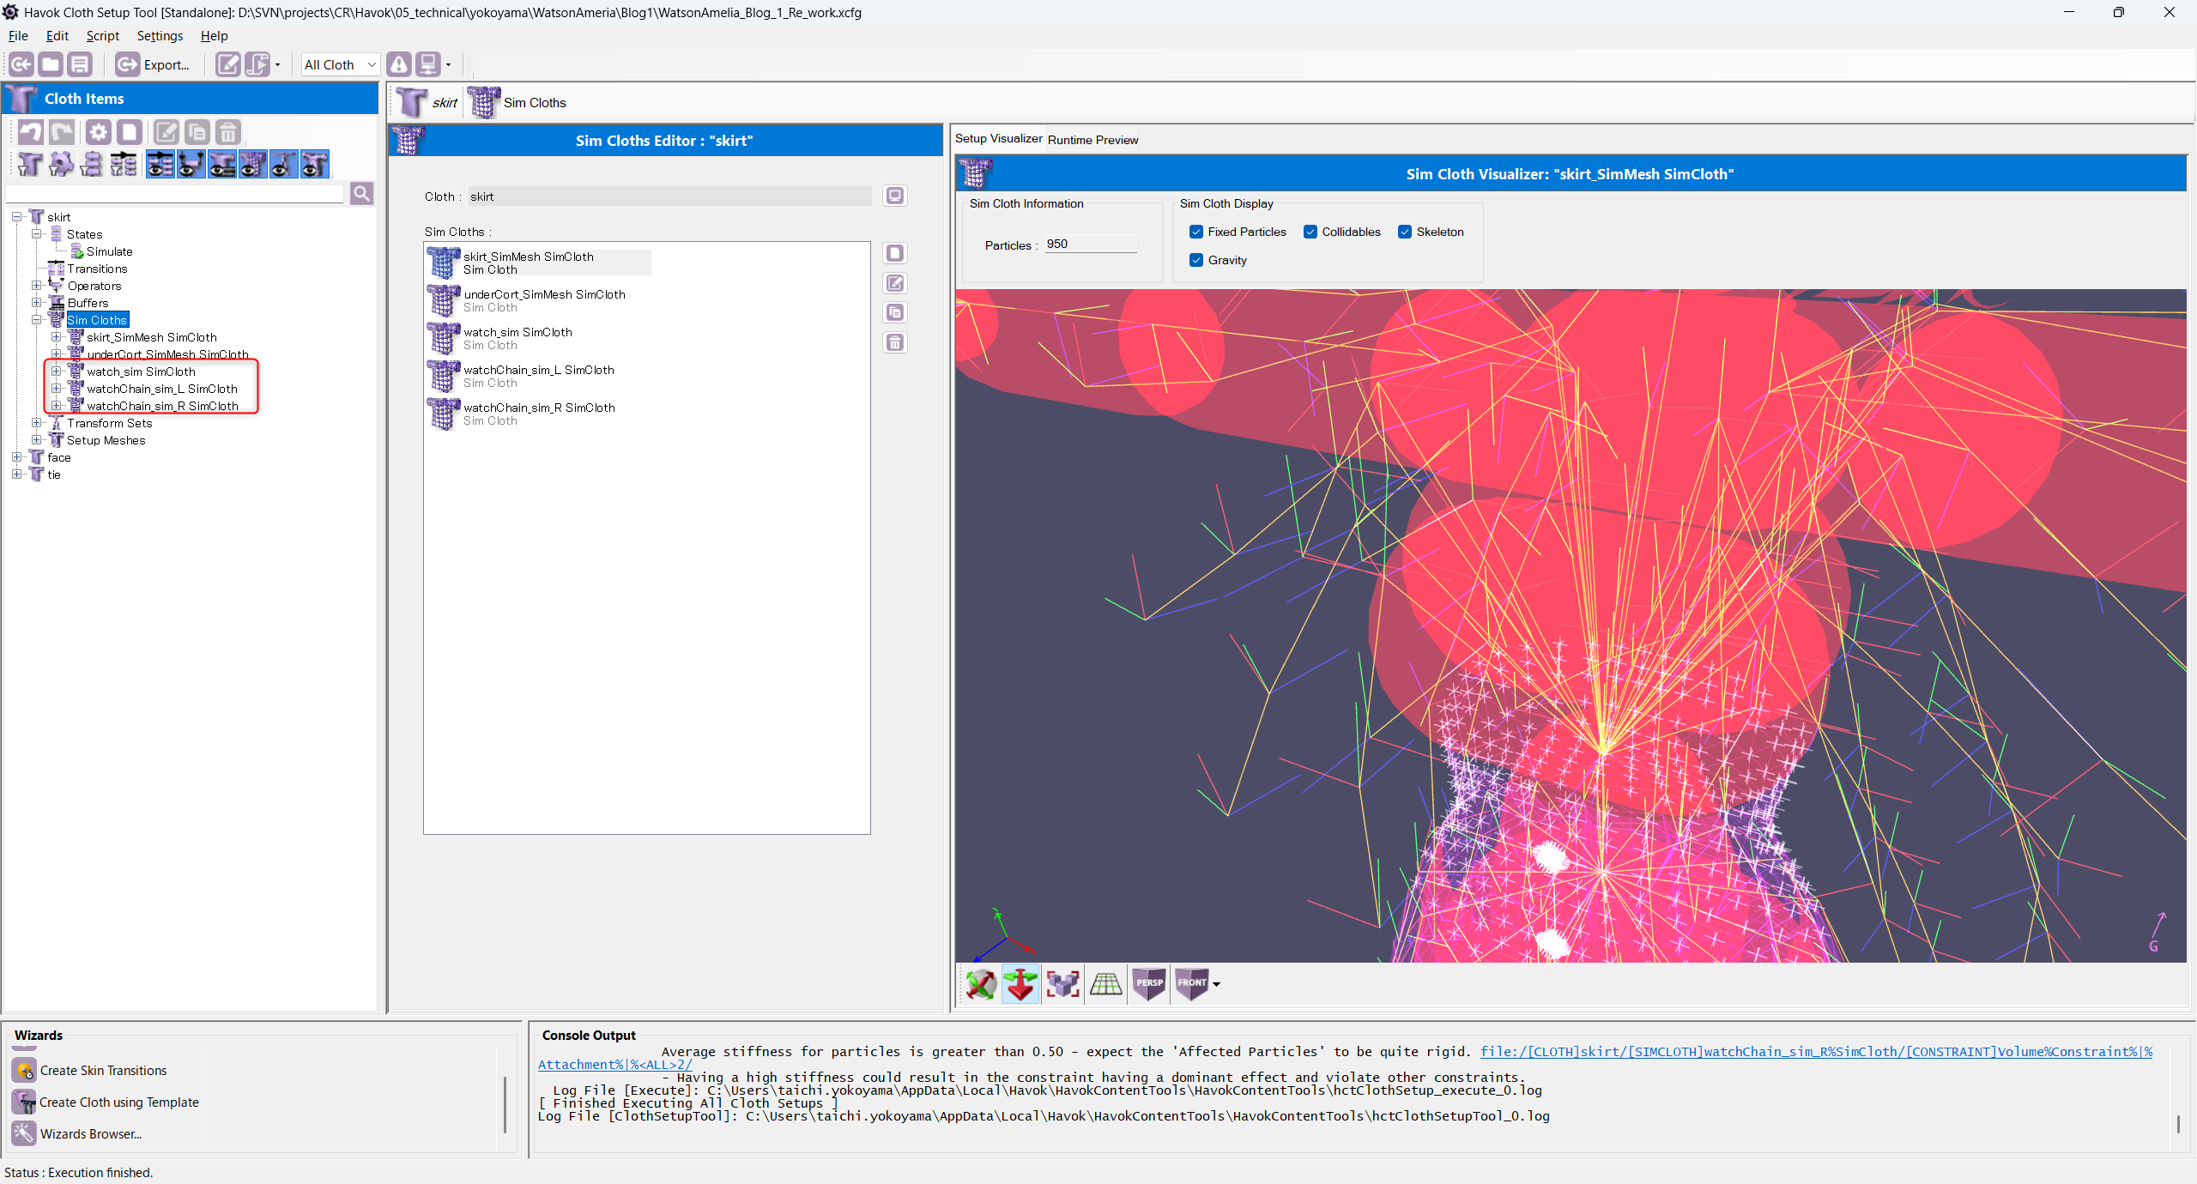2197x1184 pixels.
Task: Click the new sim cloth icon beside list
Action: [x=895, y=253]
